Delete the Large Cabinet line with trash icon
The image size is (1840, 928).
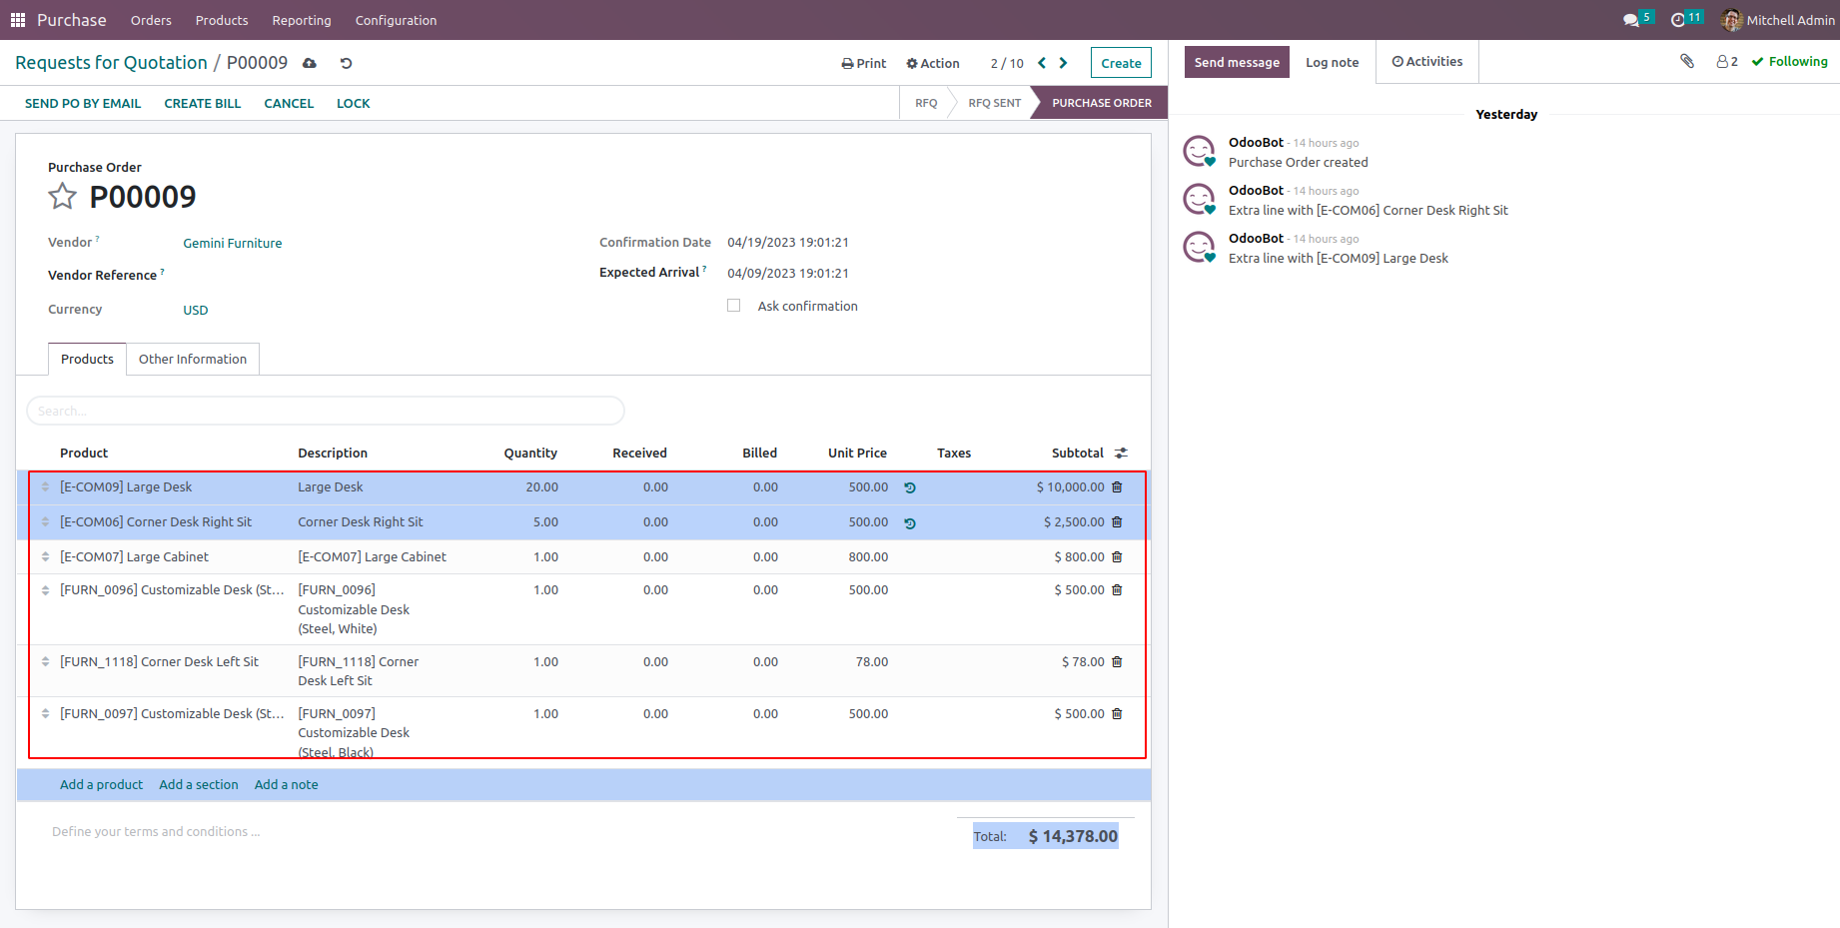coord(1117,557)
